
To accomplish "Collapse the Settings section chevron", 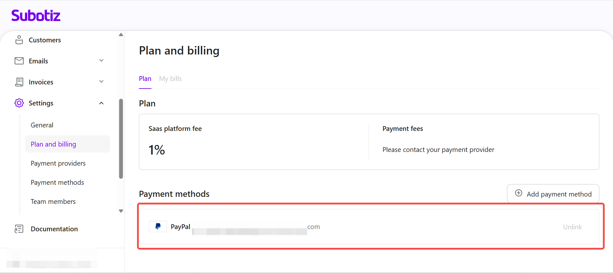I will (101, 103).
